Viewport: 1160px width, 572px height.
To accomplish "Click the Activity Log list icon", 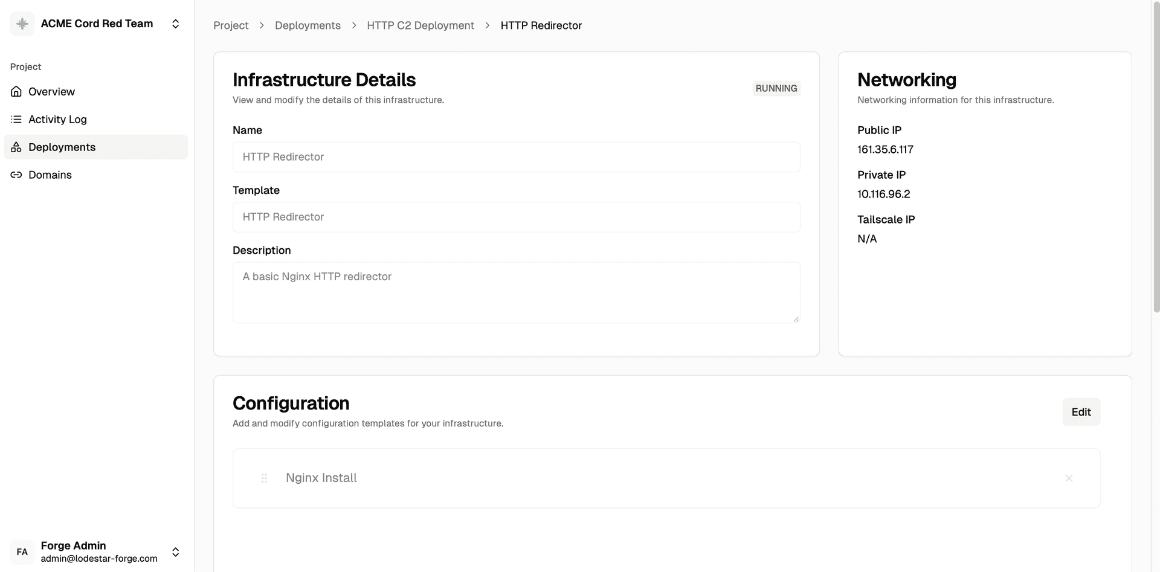I will click(x=16, y=120).
